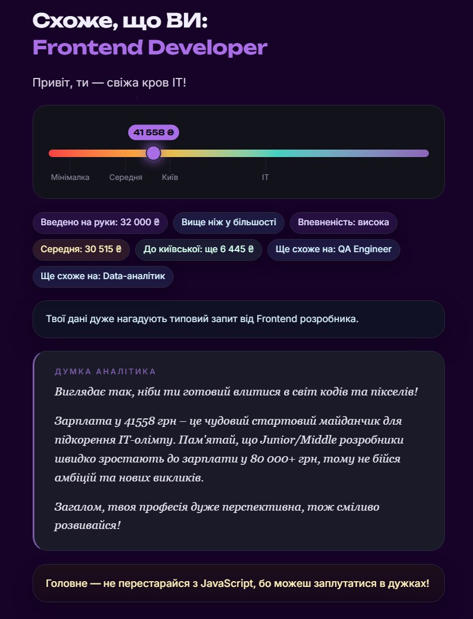Viewport: 473px width, 619px height.
Task: Select the 'Вище ніж у більшості' chip
Action: pos(229,222)
